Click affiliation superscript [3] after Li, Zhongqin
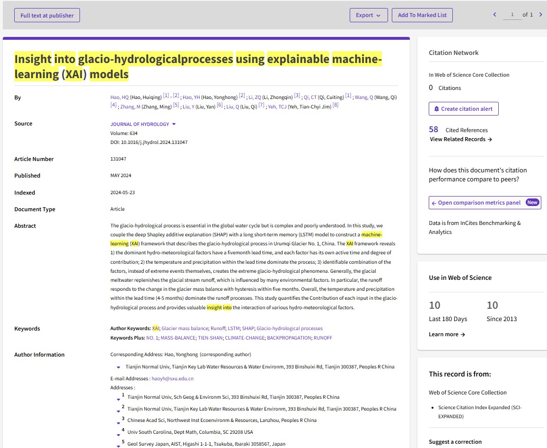The image size is (547, 448). [297, 95]
